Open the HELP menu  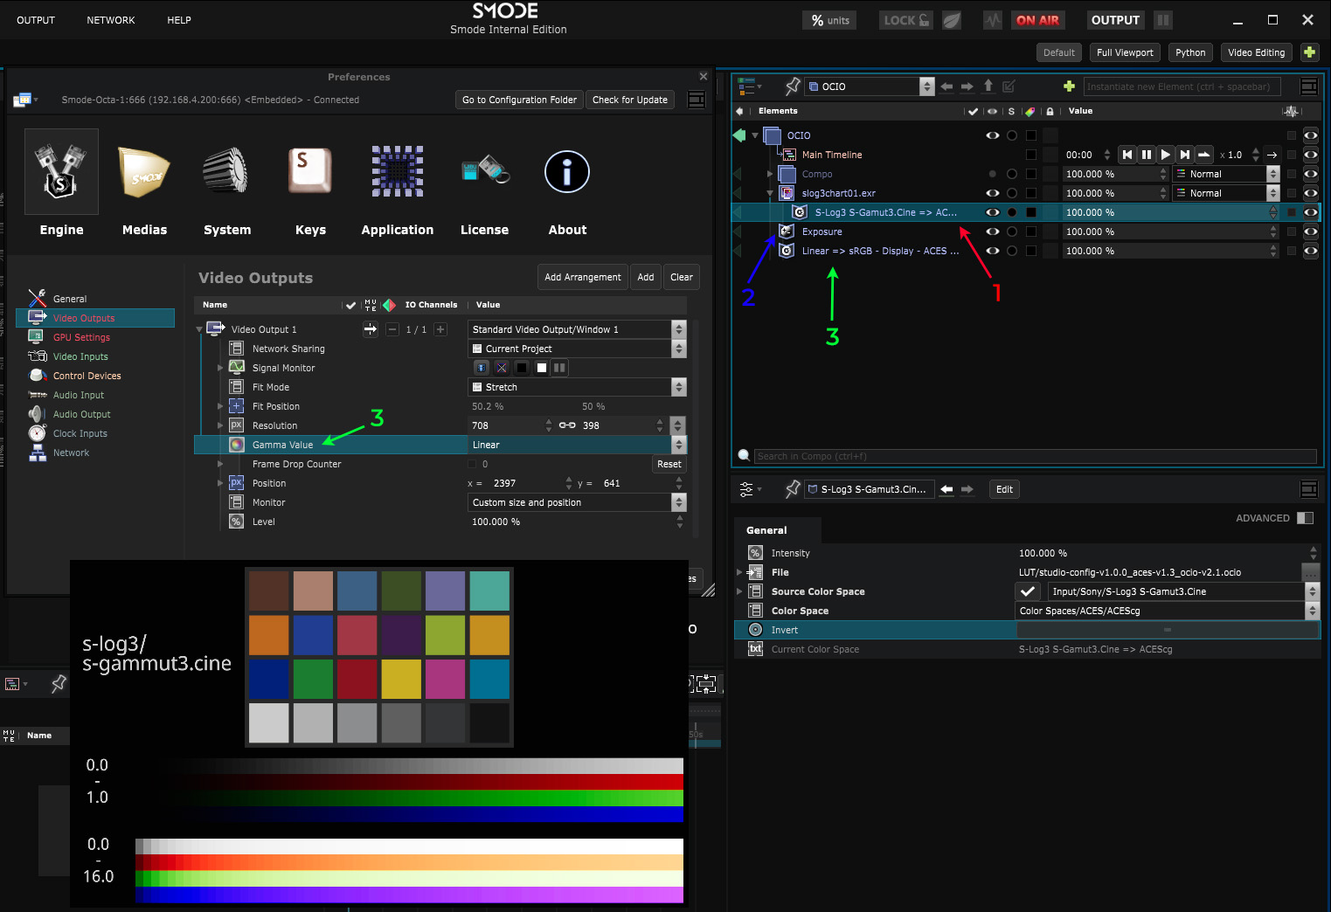(x=179, y=20)
